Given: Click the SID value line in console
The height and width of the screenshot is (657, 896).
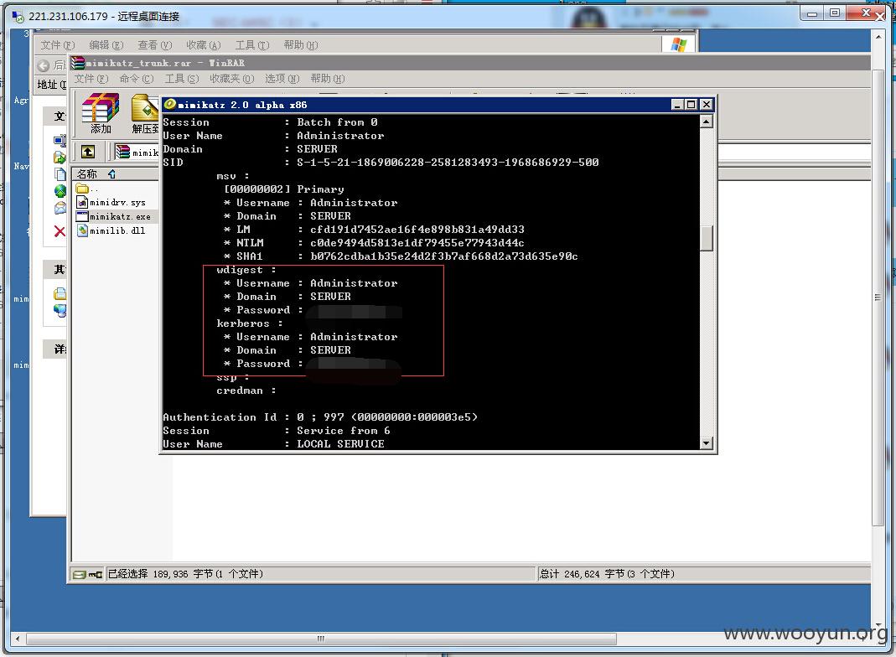Looking at the screenshot, I should 448,163.
